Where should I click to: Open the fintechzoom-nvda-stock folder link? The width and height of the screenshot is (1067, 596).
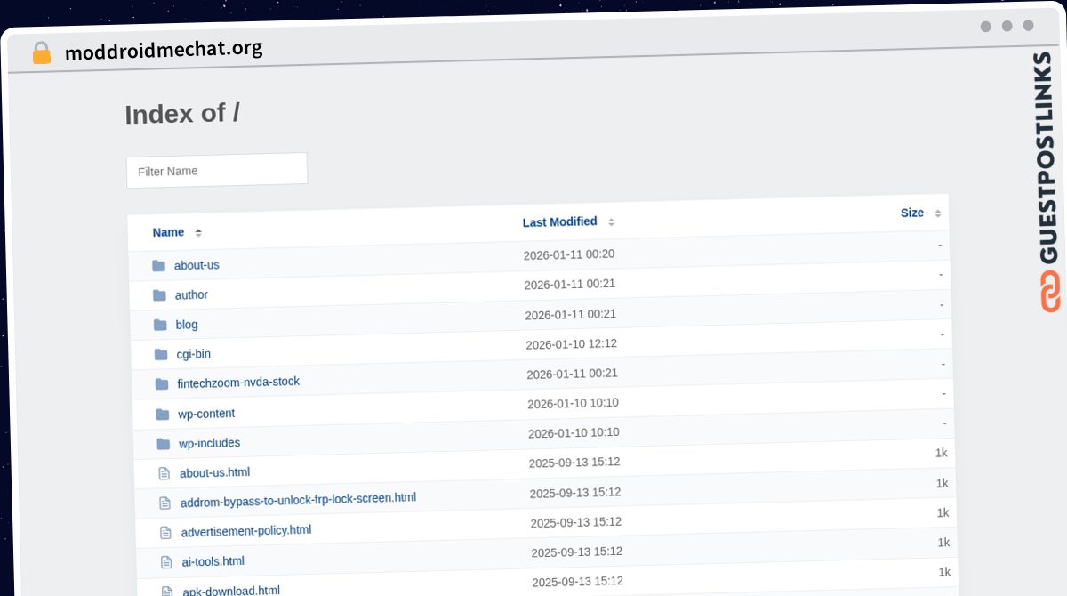[x=238, y=383]
